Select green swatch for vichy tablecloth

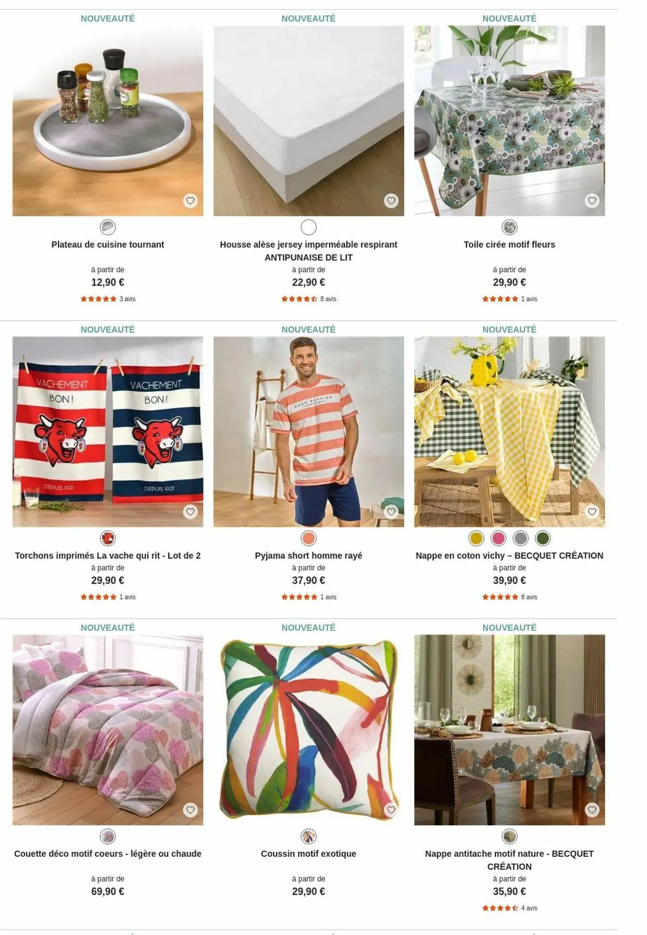click(543, 538)
